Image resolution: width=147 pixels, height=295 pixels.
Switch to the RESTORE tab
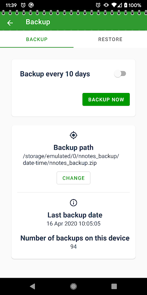click(110, 39)
